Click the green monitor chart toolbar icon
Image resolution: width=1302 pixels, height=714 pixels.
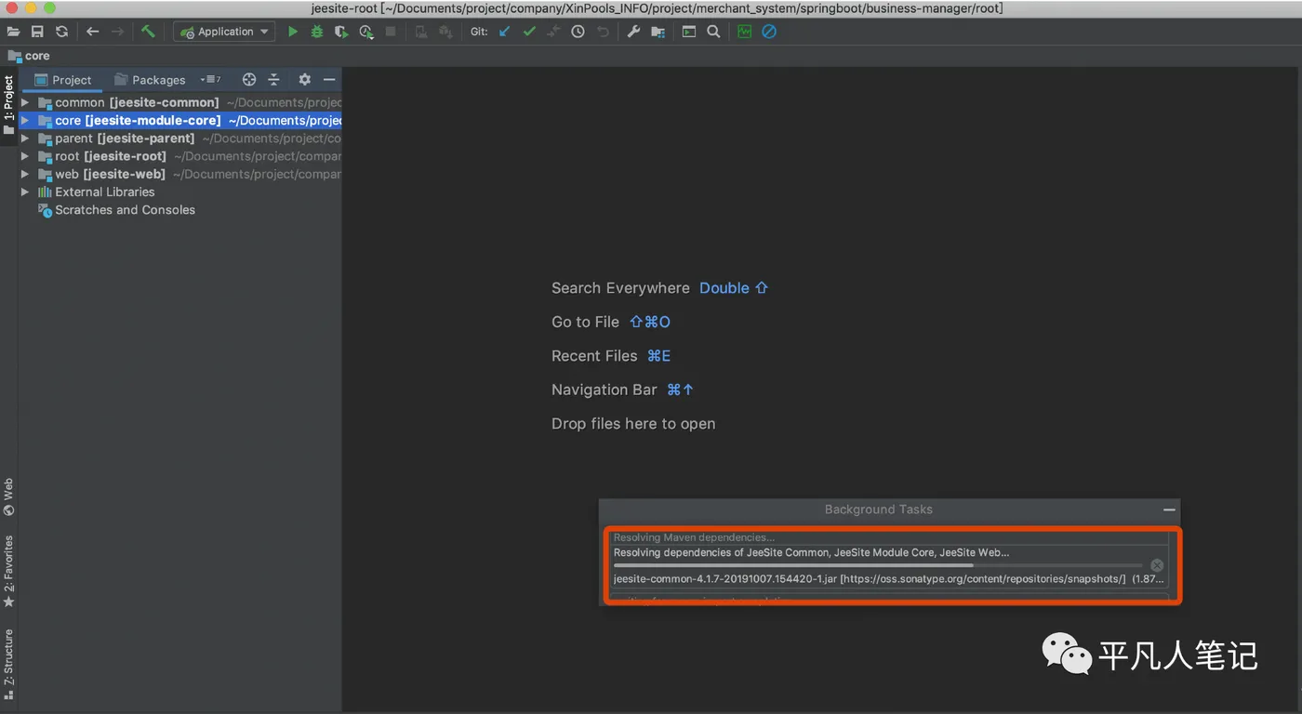[x=744, y=32]
